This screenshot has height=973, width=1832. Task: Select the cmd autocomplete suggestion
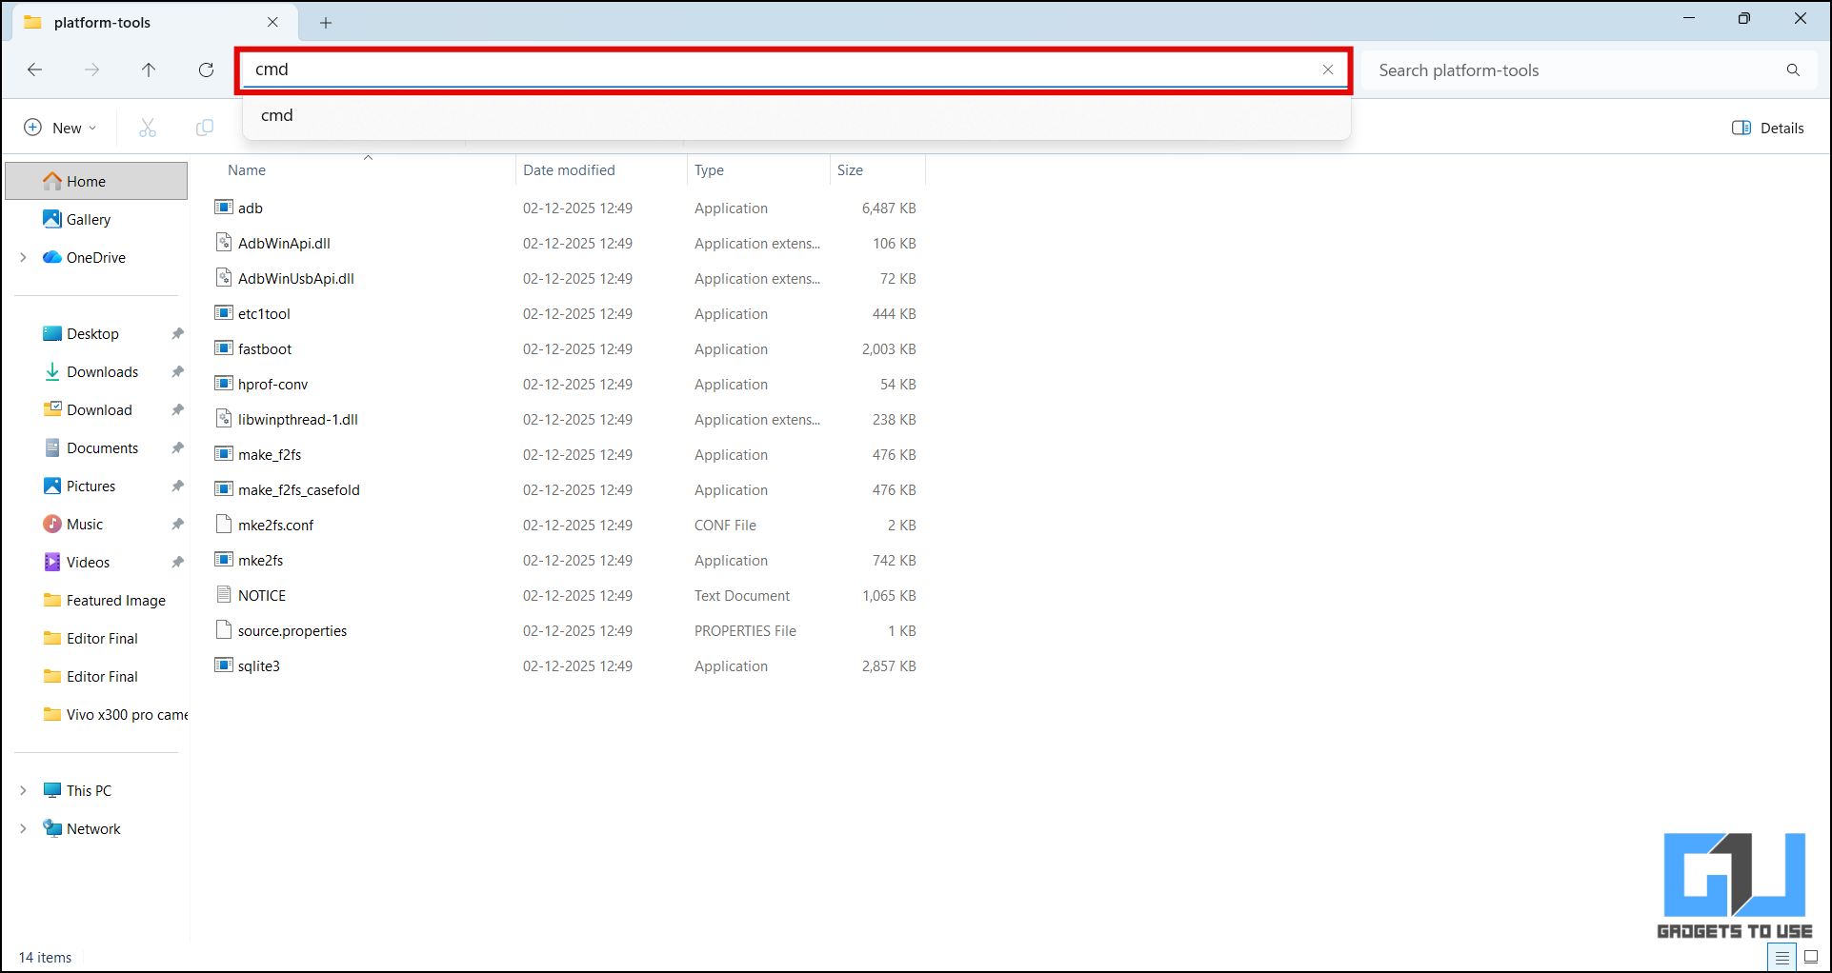pyautogui.click(x=277, y=115)
